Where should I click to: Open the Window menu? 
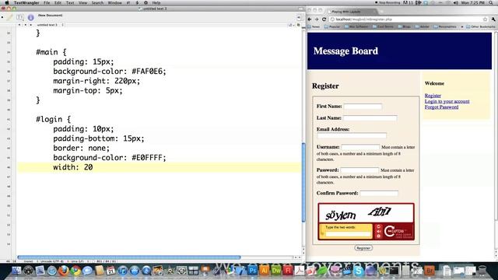114,3
